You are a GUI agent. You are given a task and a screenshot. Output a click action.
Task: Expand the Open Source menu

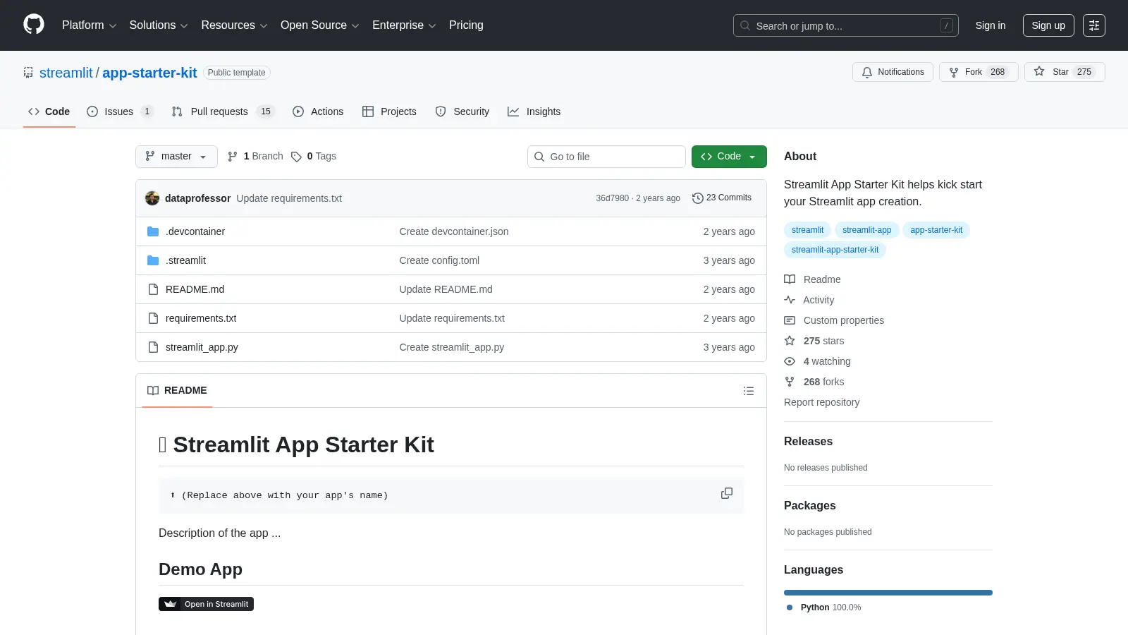click(x=319, y=25)
